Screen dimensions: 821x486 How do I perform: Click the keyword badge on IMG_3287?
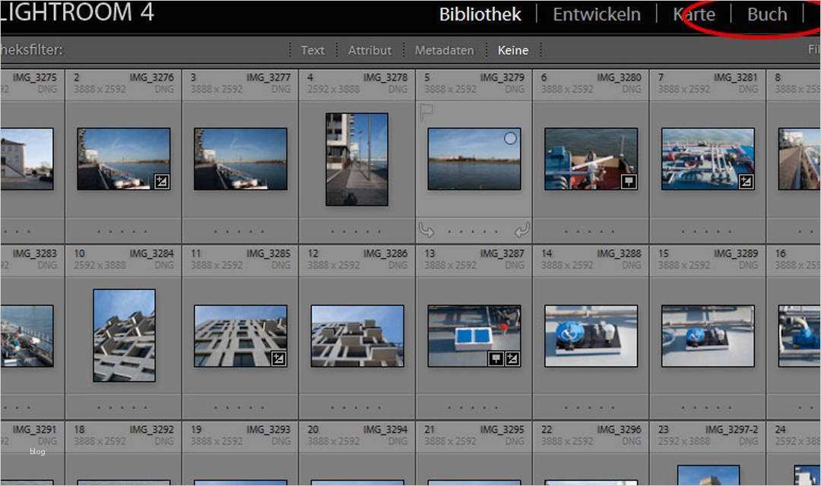click(x=496, y=358)
